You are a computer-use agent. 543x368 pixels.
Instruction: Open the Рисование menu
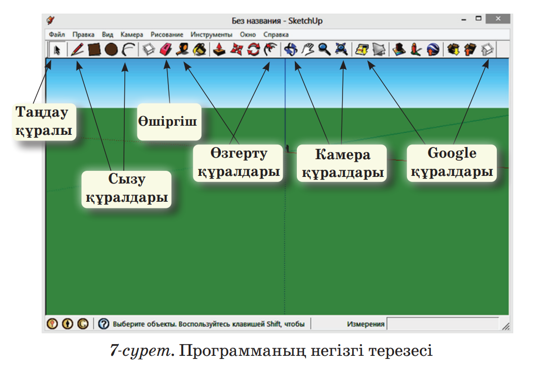166,34
